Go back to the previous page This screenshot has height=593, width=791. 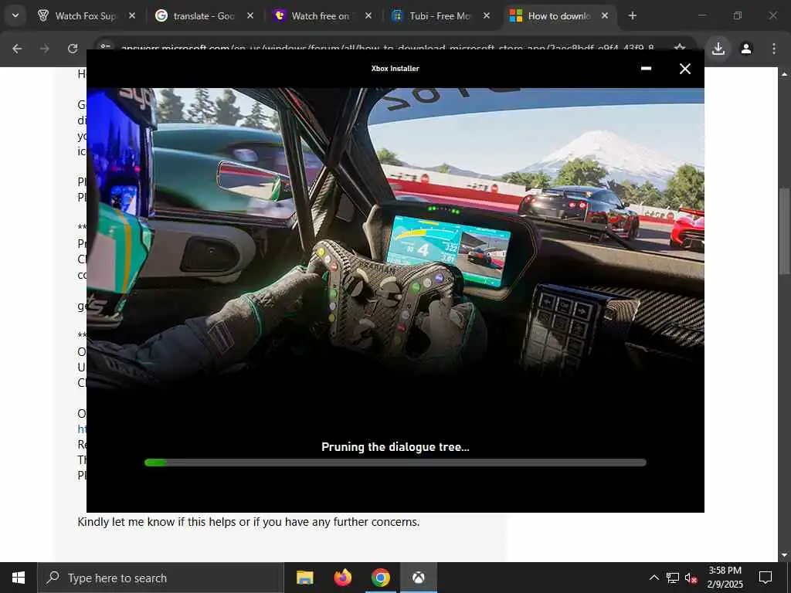[17, 49]
